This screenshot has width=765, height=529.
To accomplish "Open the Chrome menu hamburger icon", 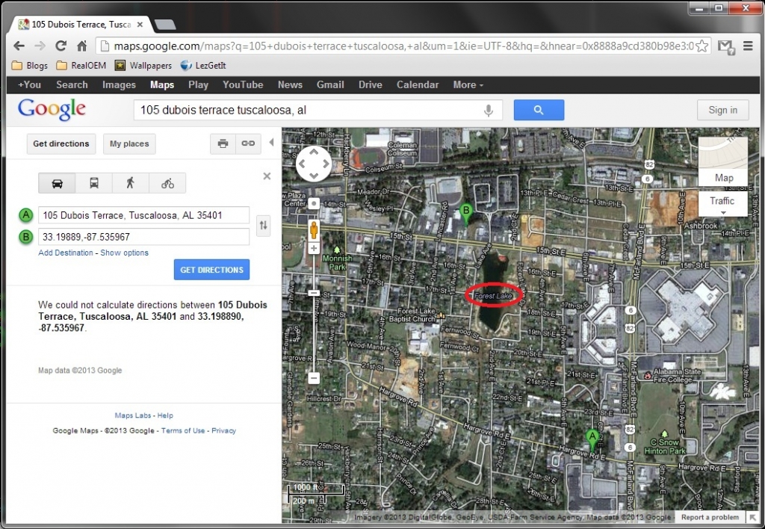I will pos(748,46).
